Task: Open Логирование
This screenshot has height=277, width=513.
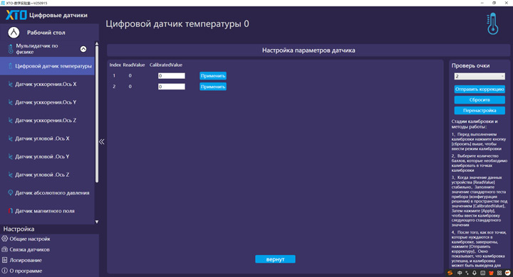Action: (26, 260)
